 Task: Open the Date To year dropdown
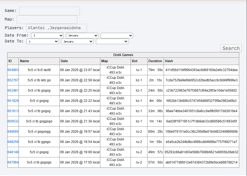(112, 41)
